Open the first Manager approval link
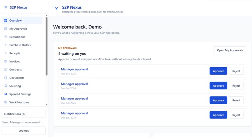 (74, 69)
